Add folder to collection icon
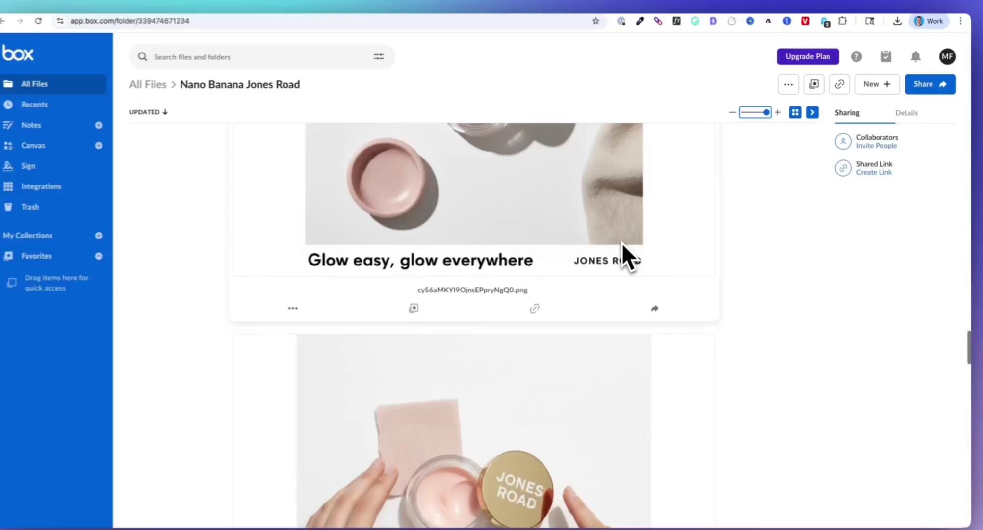This screenshot has width=983, height=530. tap(814, 84)
